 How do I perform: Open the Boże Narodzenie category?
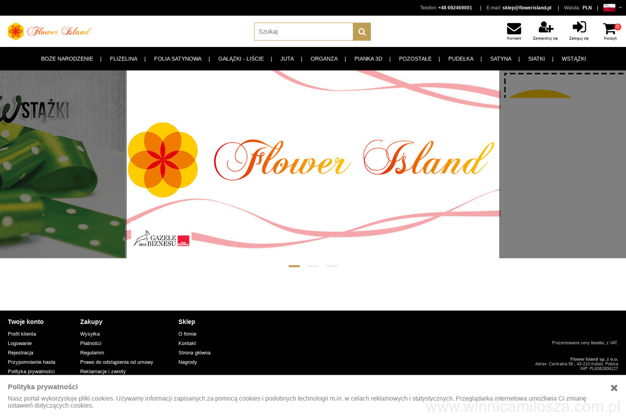tap(67, 59)
